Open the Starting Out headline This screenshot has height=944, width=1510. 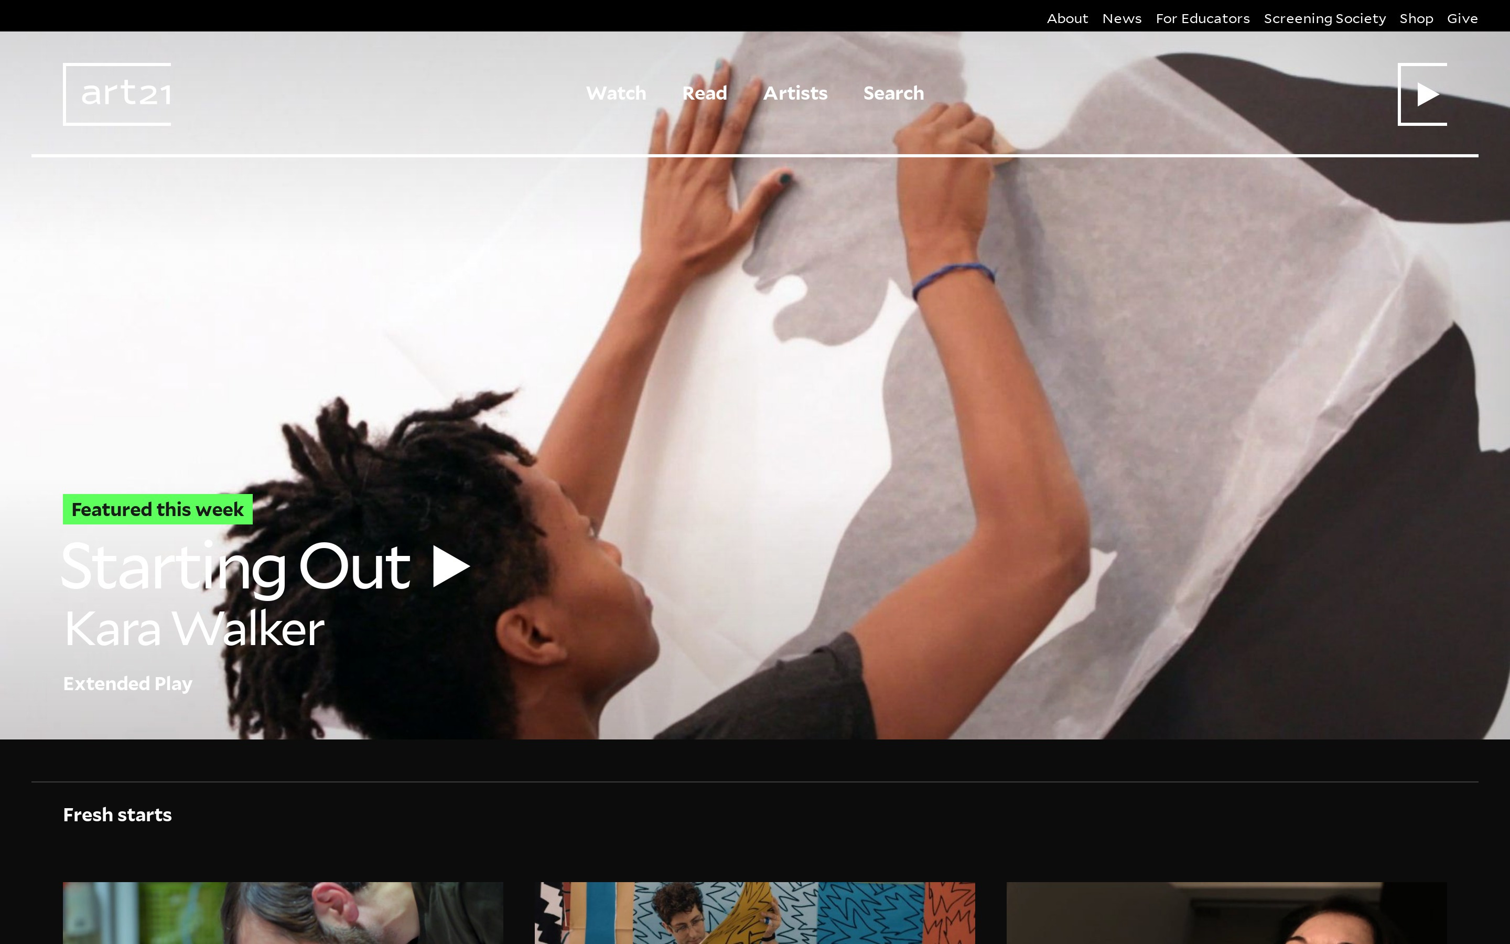click(237, 567)
